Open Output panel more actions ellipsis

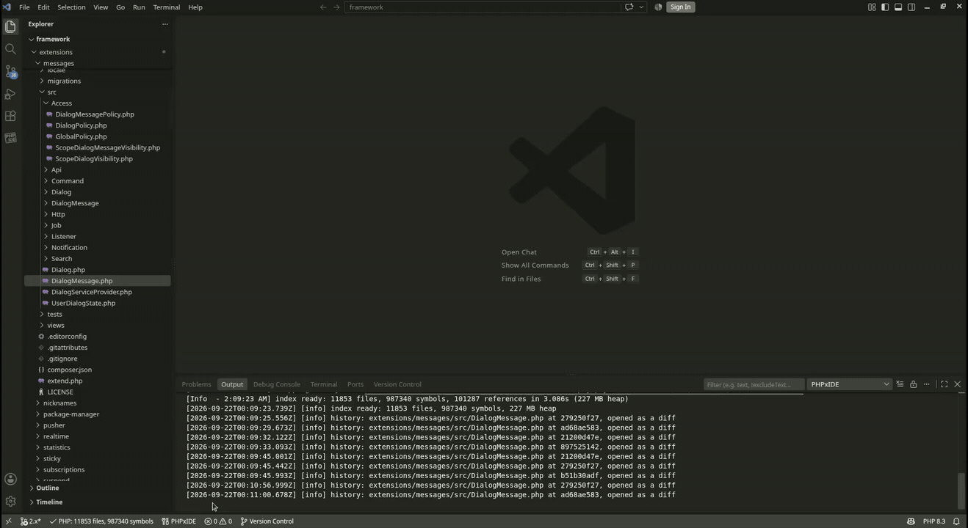tap(926, 384)
